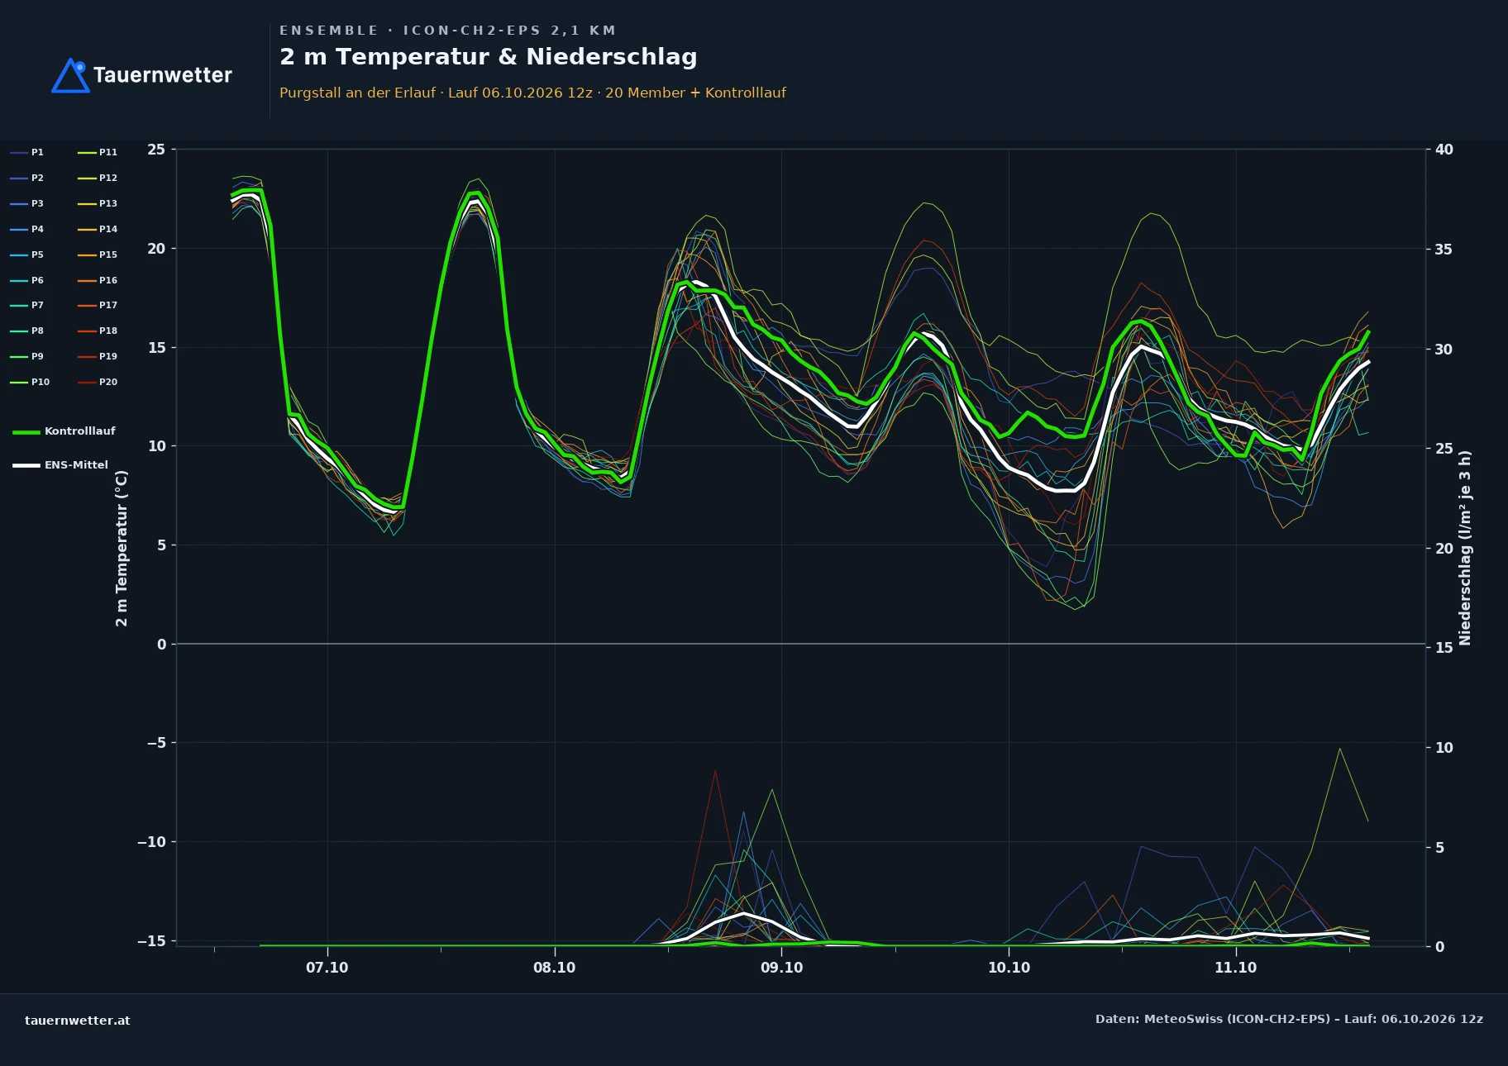Click the 25 temperature axis tick label
This screenshot has height=1066, width=1508.
(156, 150)
